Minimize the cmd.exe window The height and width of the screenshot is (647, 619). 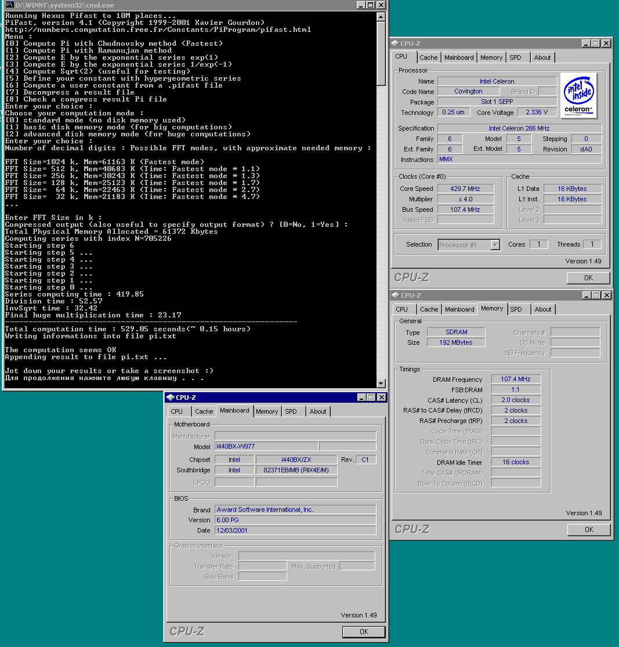[x=361, y=5]
